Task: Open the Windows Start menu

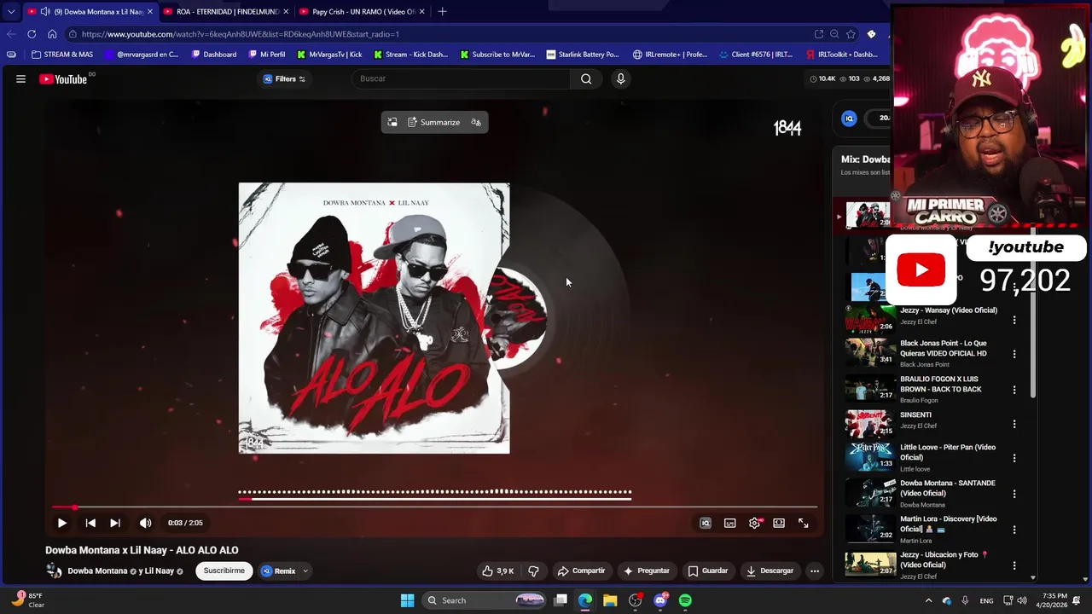Action: point(408,600)
